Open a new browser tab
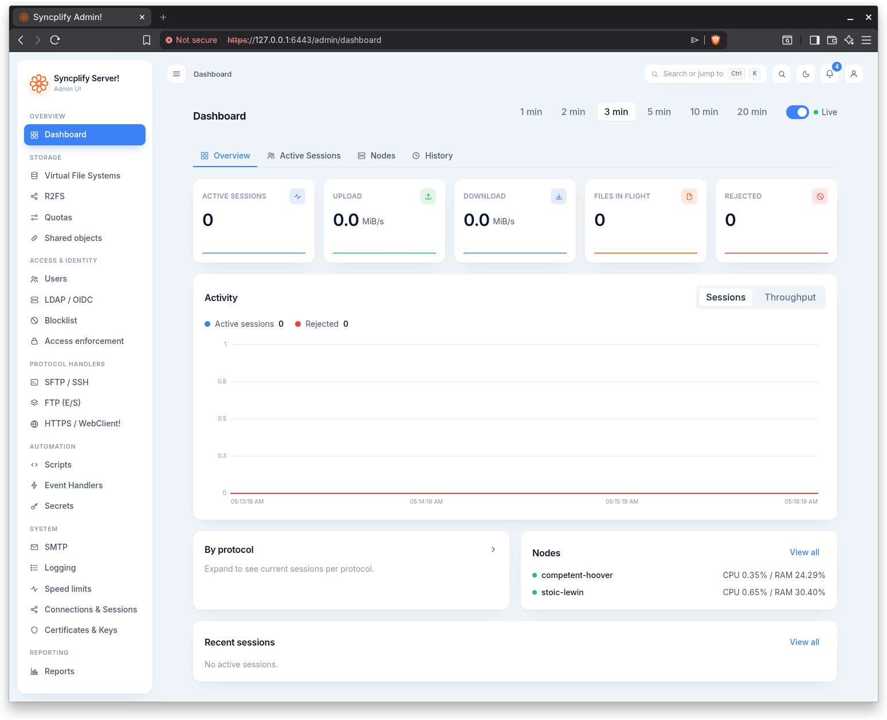This screenshot has height=720, width=887. [x=163, y=17]
